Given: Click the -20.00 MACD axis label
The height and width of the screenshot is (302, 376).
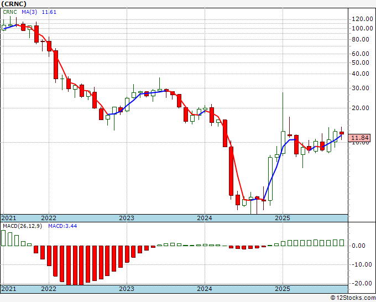Looking at the screenshot, I should (x=362, y=283).
